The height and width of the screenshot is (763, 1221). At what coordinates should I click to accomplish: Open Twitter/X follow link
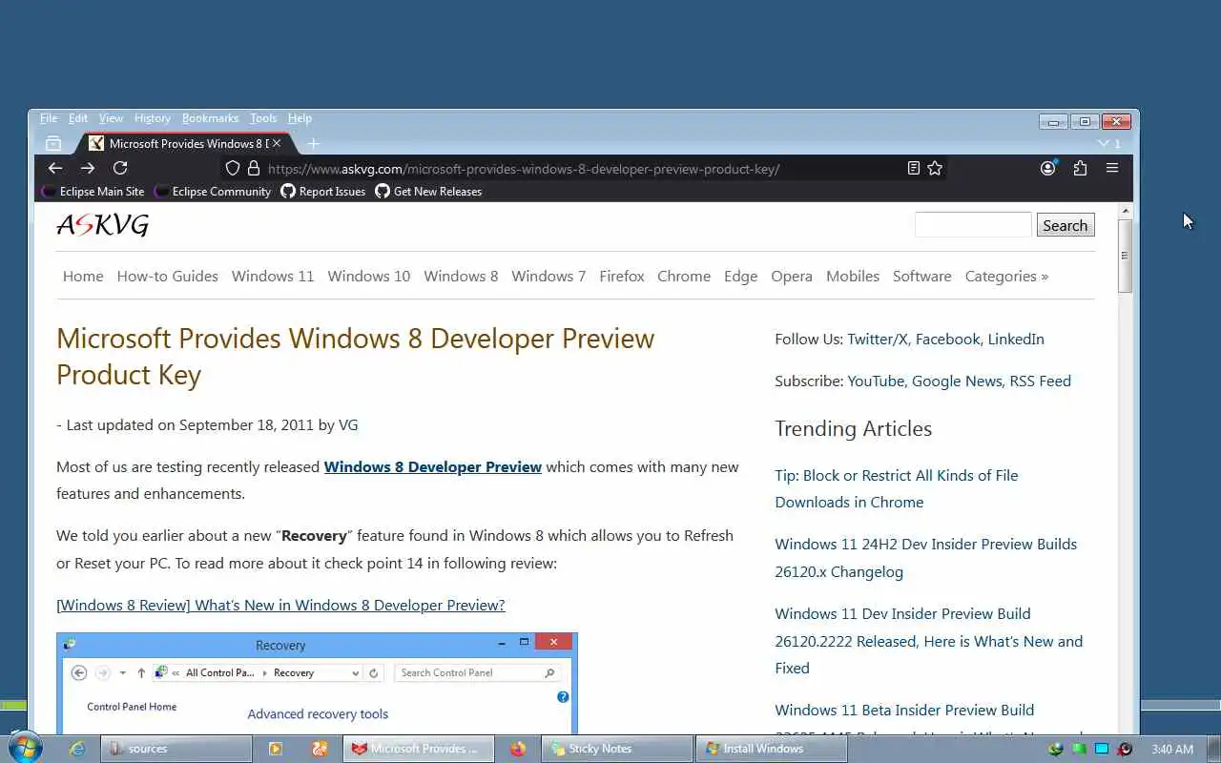[x=878, y=339]
